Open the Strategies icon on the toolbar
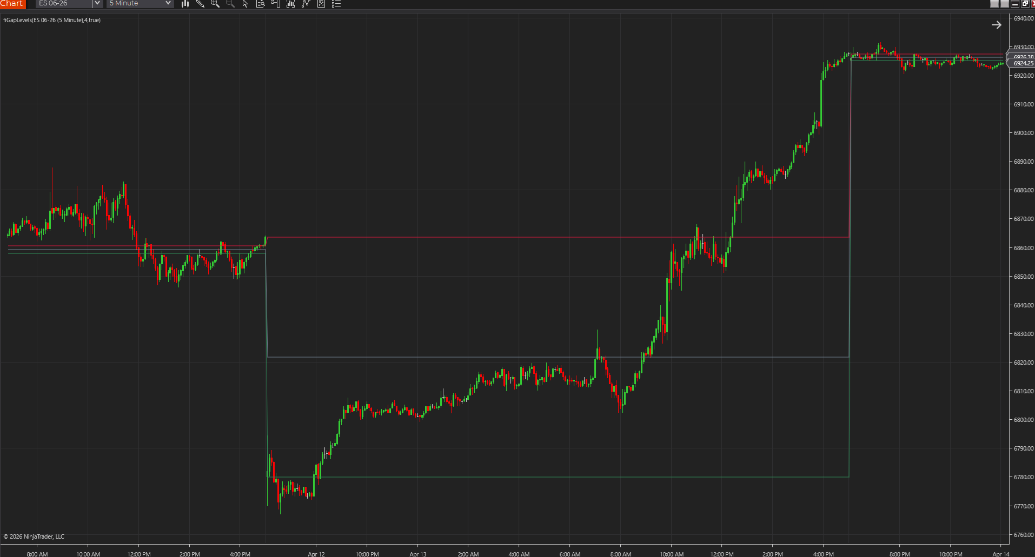Viewport: 1035px width, 557px height. click(x=306, y=4)
